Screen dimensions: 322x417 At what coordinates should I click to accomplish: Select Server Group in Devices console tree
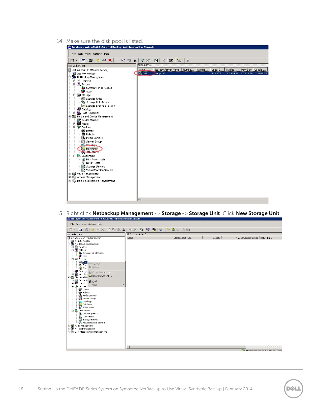pyautogui.click(x=94, y=142)
